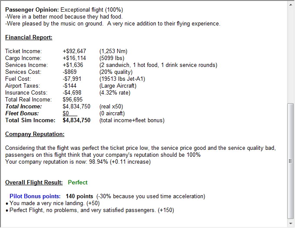Click the Ticket Income value +$92,647

pyautogui.click(x=74, y=51)
